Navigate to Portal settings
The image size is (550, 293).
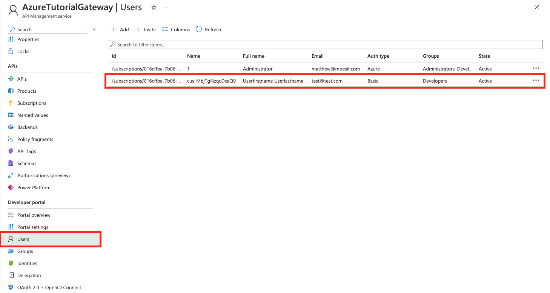tap(32, 227)
